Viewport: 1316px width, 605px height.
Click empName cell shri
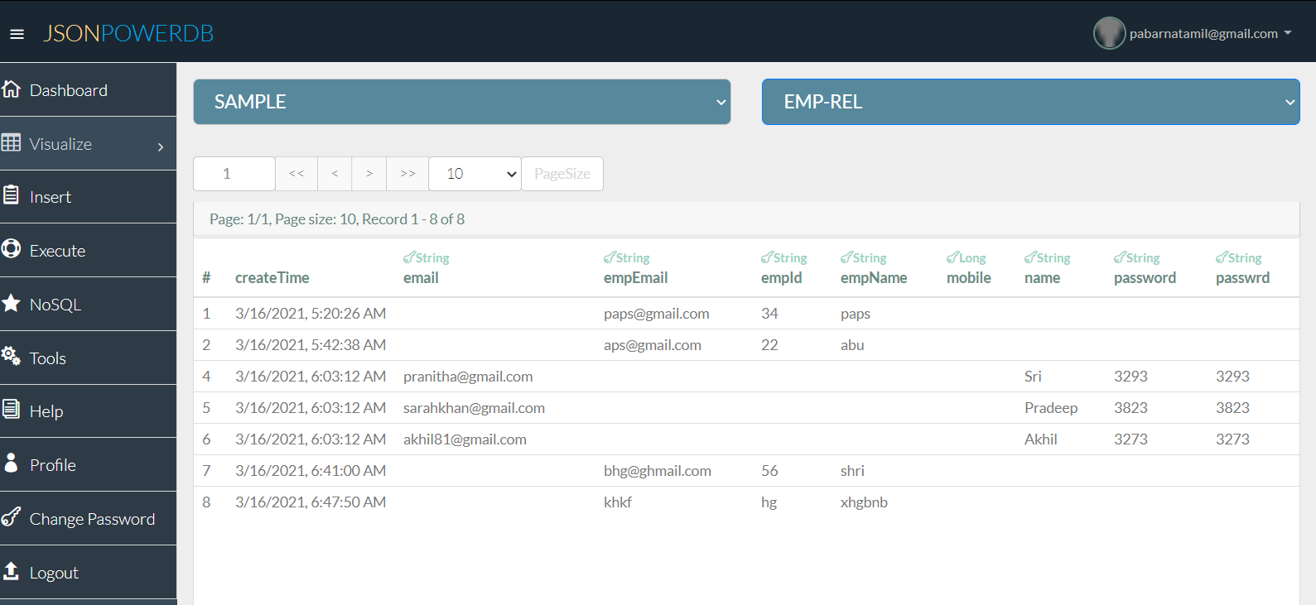tap(852, 471)
